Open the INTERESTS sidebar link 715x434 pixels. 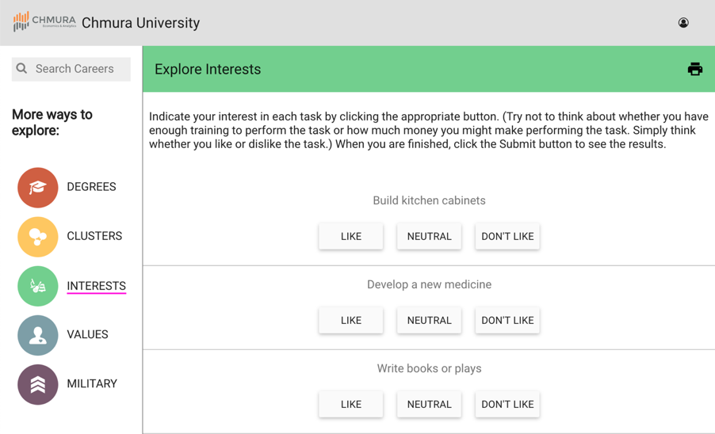coord(96,286)
